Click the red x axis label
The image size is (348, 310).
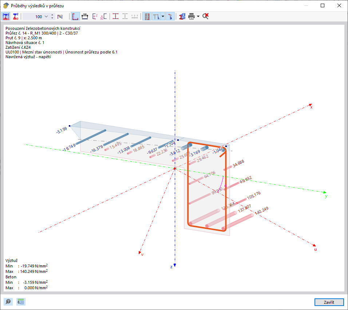pyautogui.click(x=311, y=107)
